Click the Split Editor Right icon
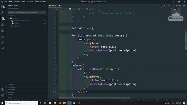Viewport: 187px width, 105px height. [x=180, y=6]
